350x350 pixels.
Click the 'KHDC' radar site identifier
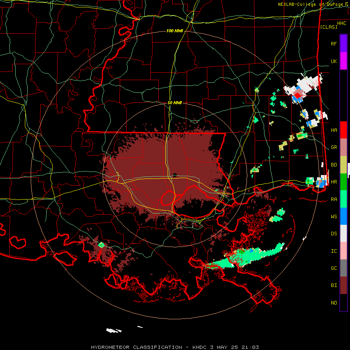point(200,347)
